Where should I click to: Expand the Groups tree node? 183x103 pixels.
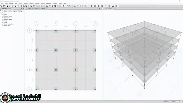[x=3, y=21]
